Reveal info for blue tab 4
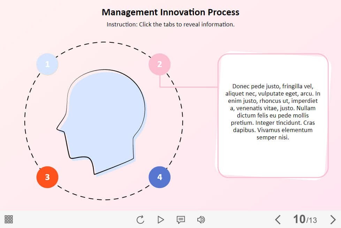 pos(159,177)
